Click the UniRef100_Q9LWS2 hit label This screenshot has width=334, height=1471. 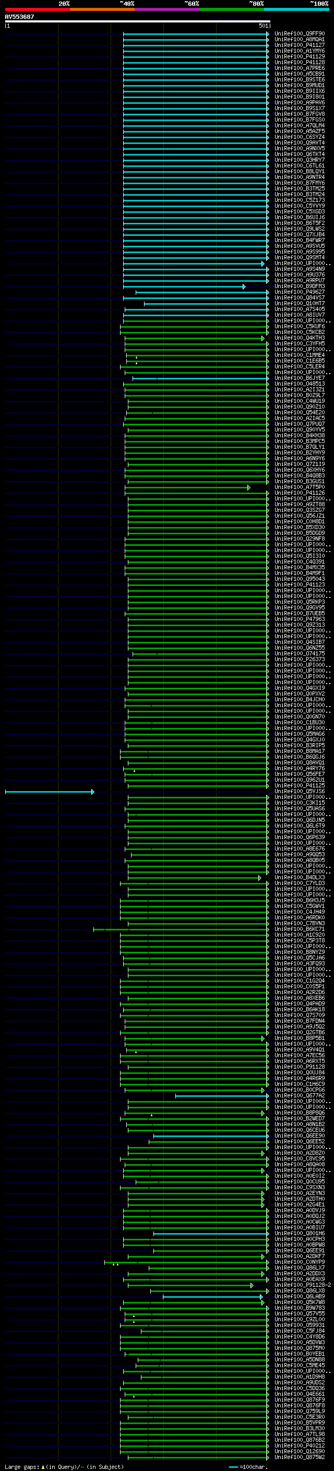click(x=299, y=229)
